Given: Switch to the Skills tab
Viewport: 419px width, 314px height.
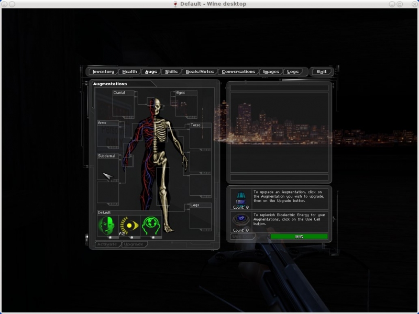Looking at the screenshot, I should [x=171, y=72].
